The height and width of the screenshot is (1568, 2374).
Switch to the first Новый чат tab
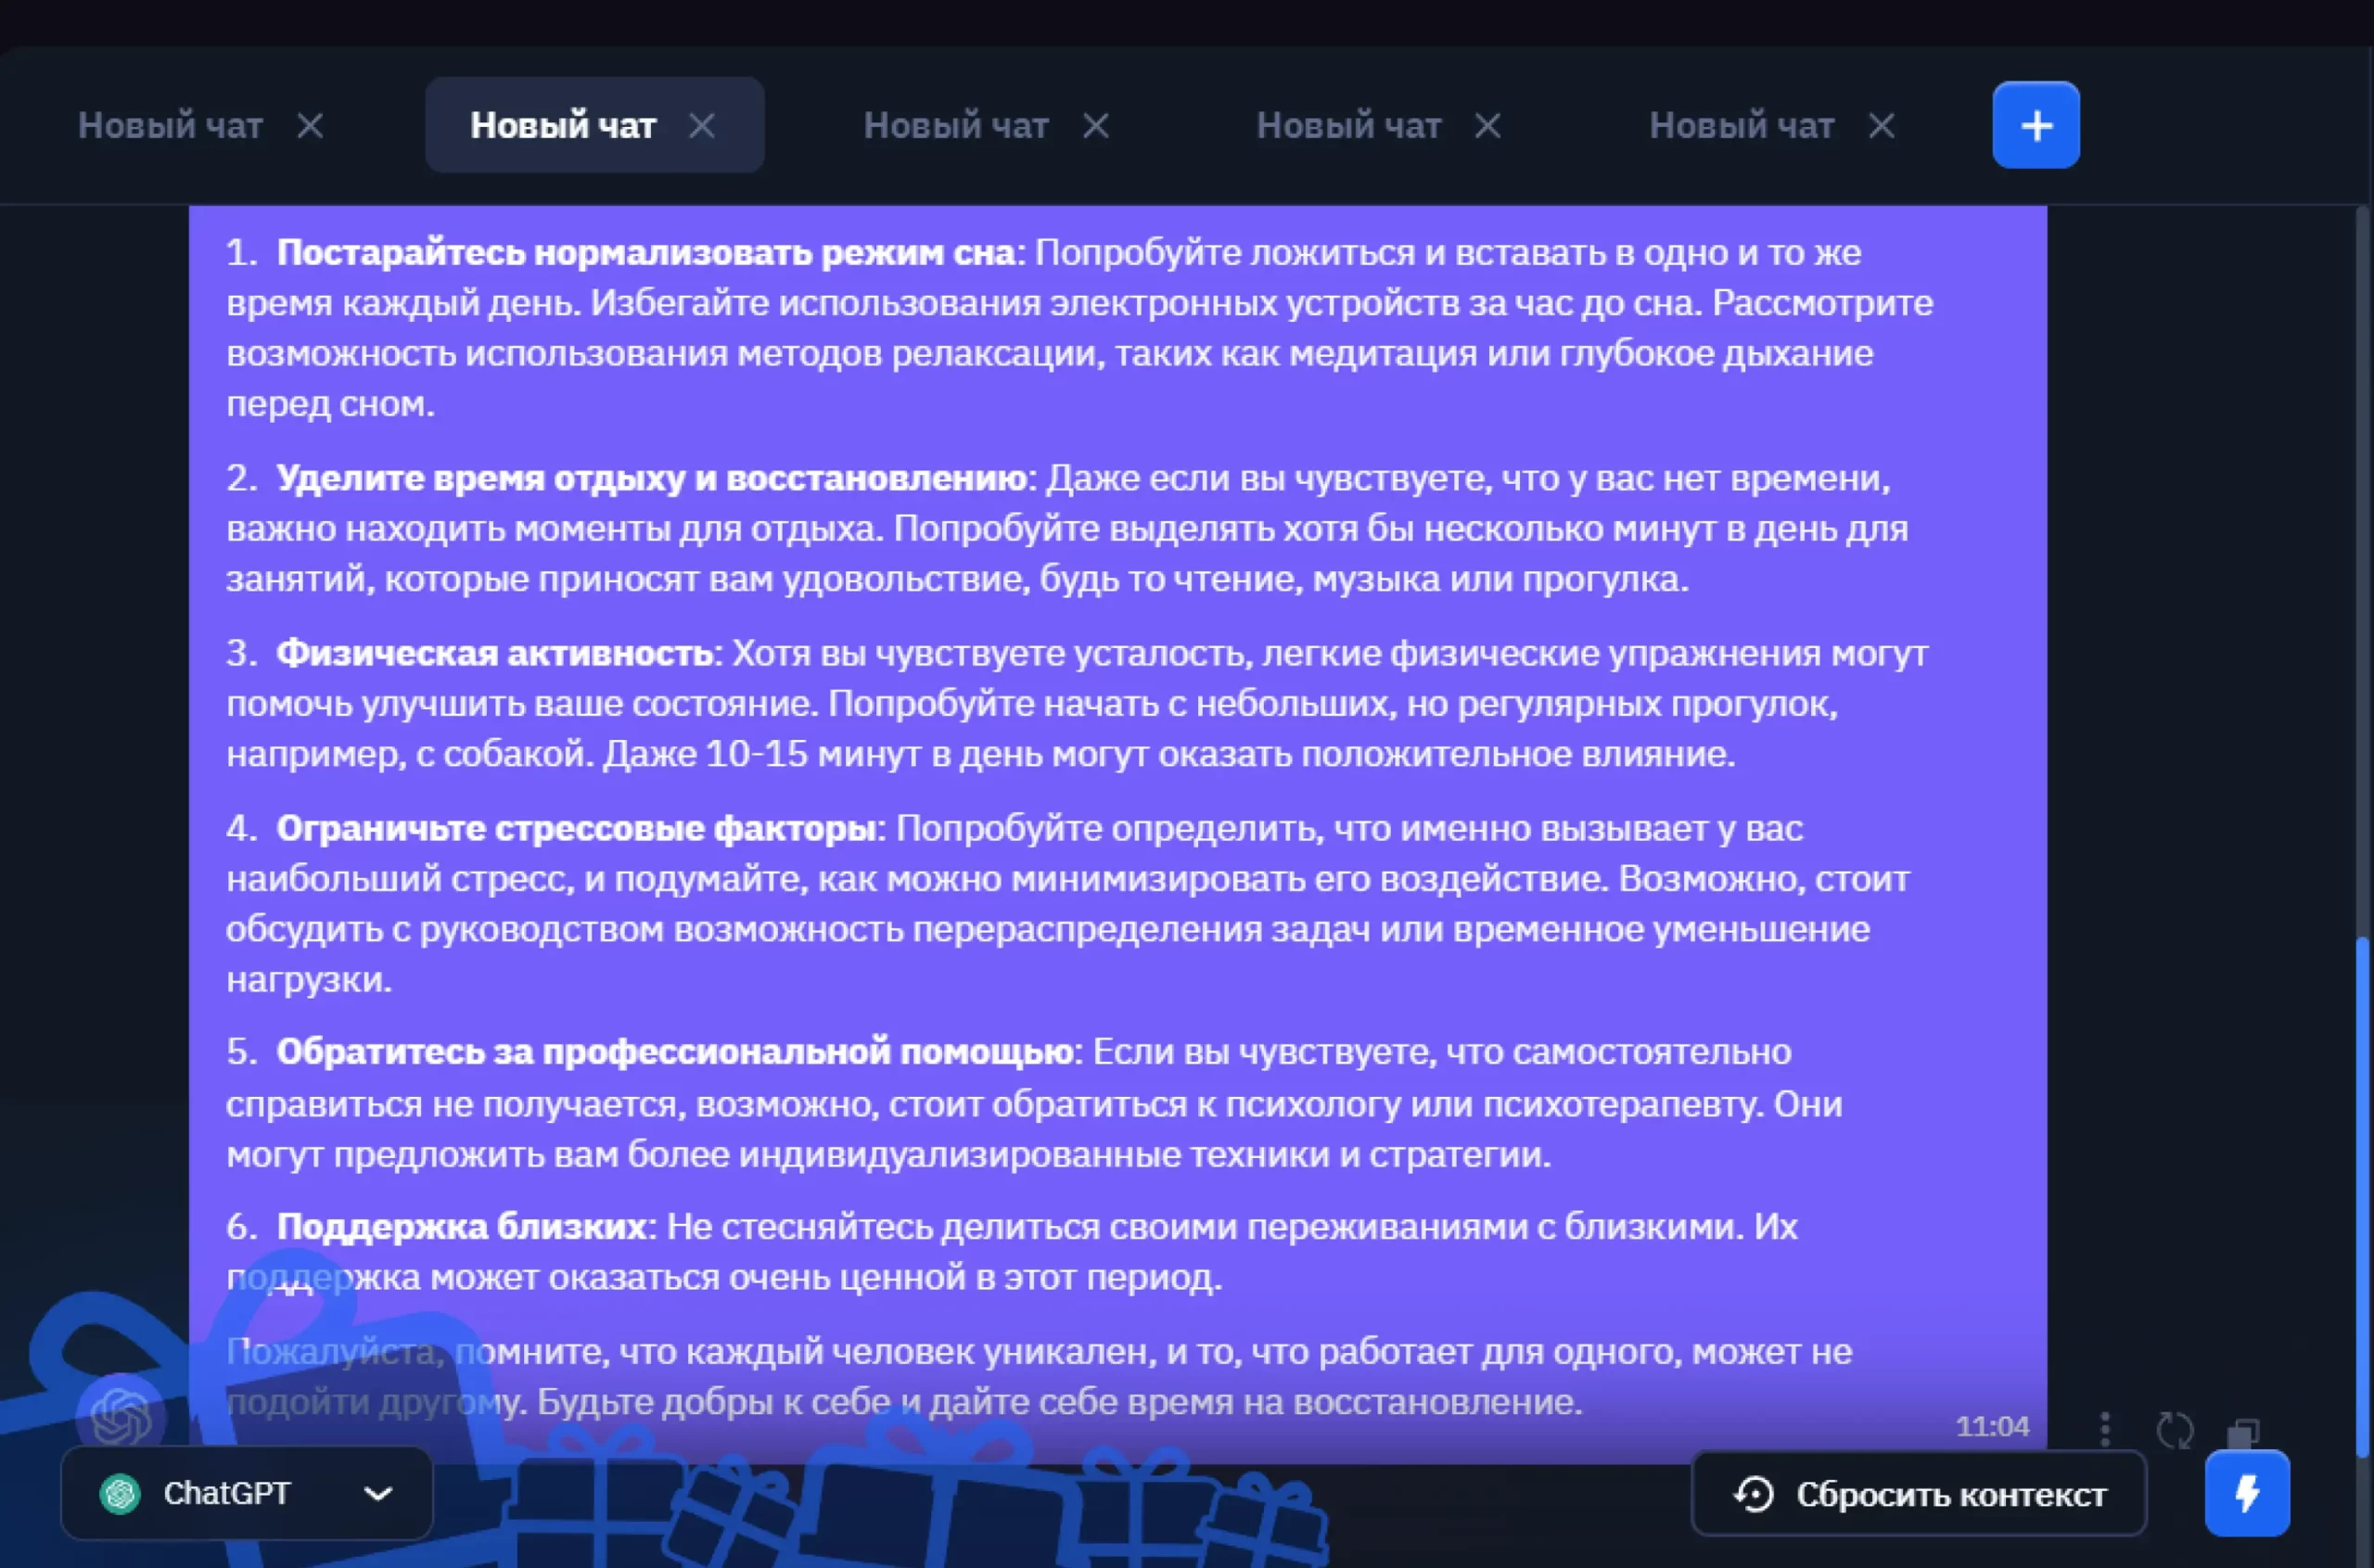click(170, 126)
